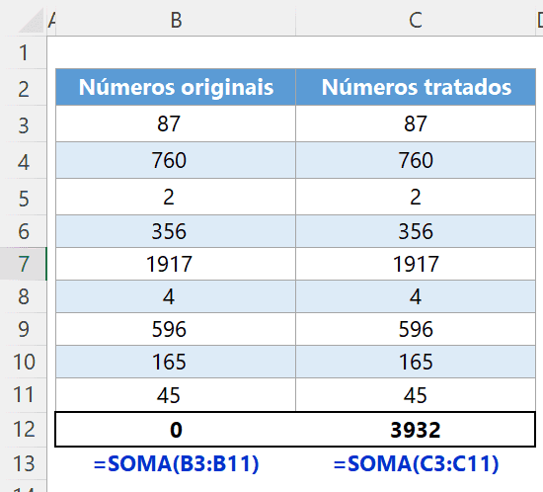Select cell B3 containing 87
The image size is (543, 492).
(x=176, y=123)
